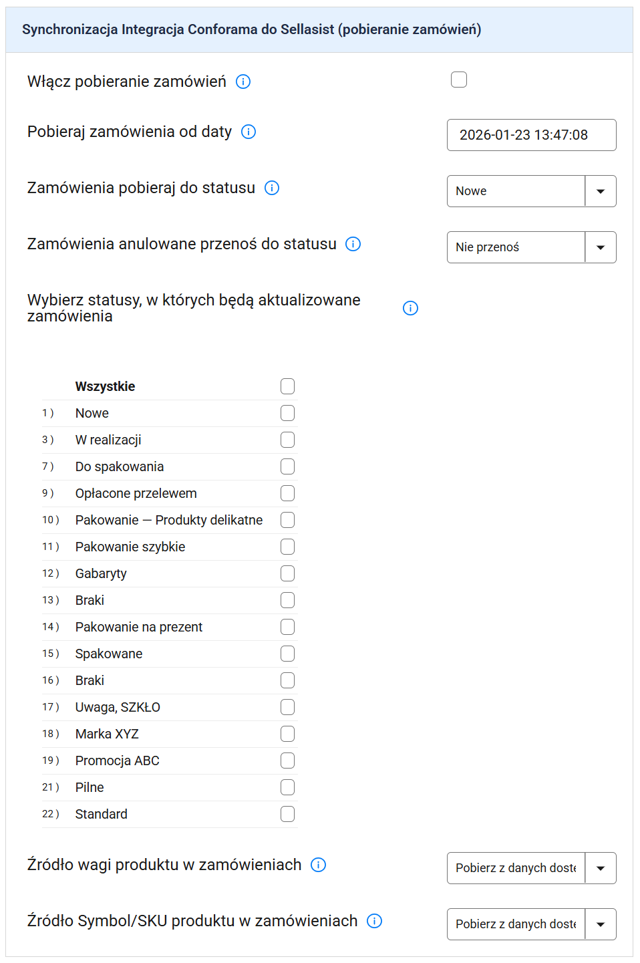Toggle the Standard status checkbox
Image resolution: width=640 pixels, height=963 pixels.
point(288,814)
